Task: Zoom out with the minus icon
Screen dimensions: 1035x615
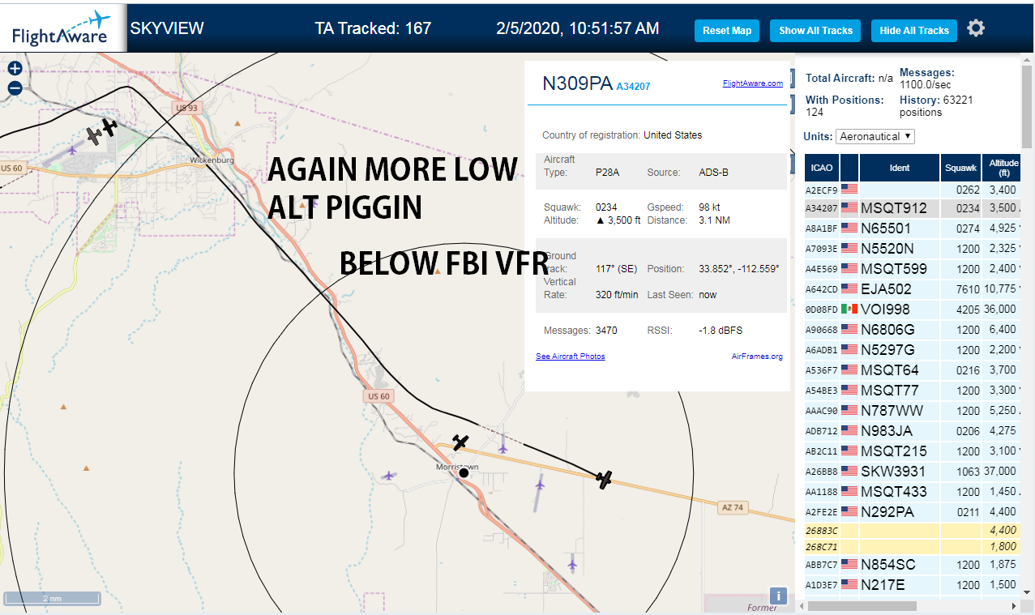Action: 15,88
